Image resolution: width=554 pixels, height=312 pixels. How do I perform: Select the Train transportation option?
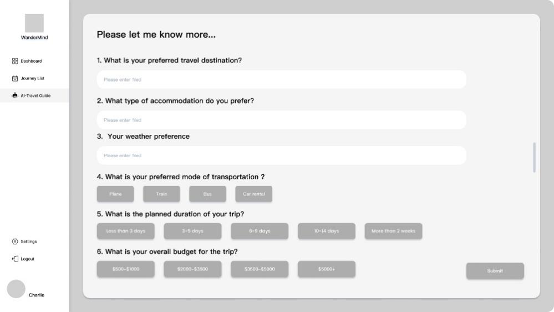(x=161, y=194)
